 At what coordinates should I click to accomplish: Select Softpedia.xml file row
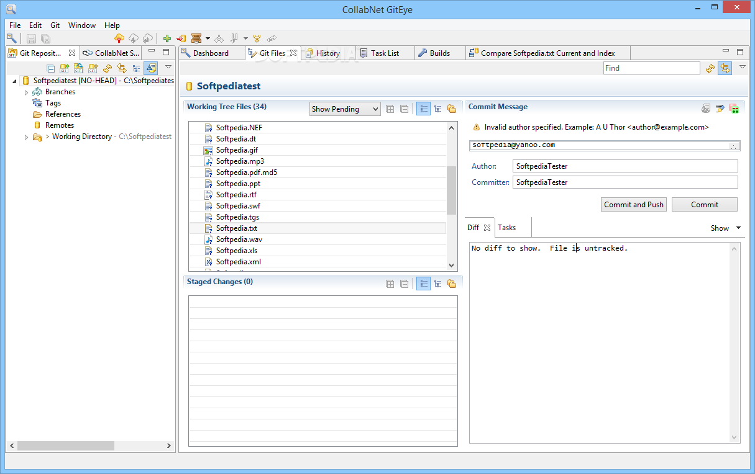318,262
